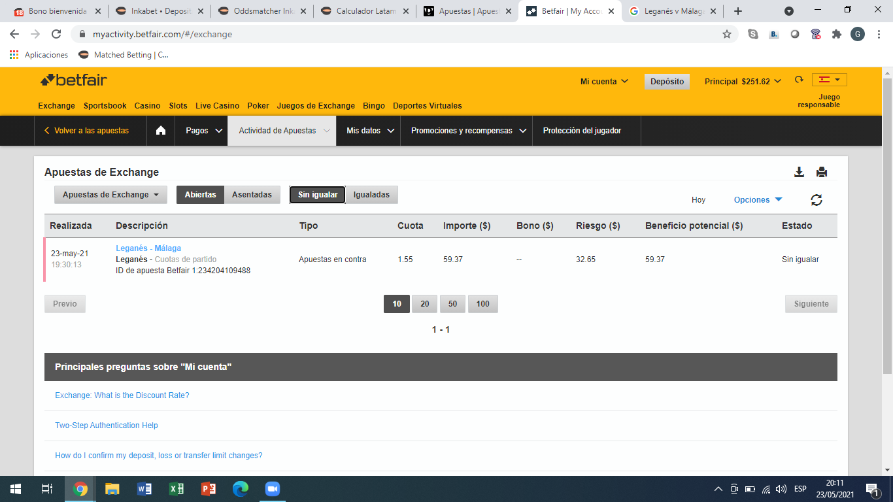Launch PowerPoint from the taskbar
Viewport: 893px width, 502px height.
(209, 489)
